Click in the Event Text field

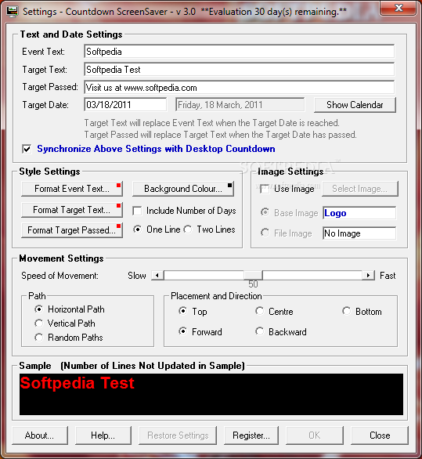(239, 52)
